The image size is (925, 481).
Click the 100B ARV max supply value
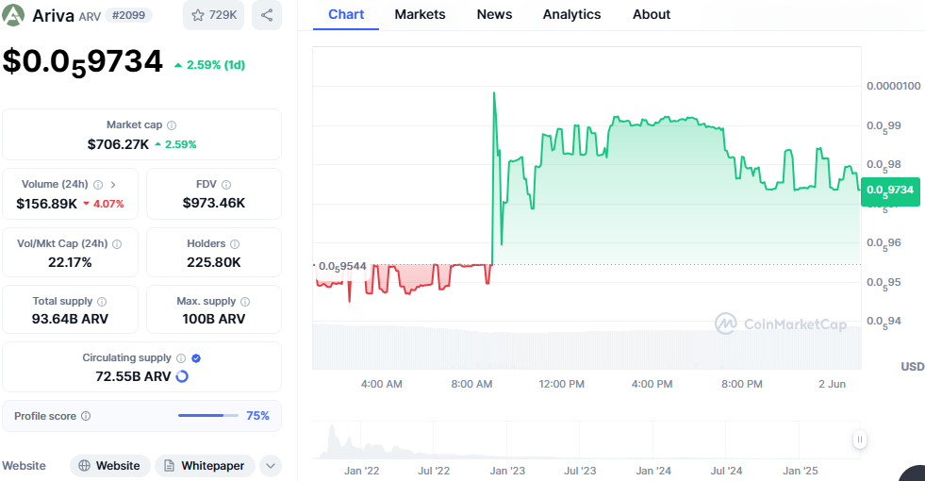click(213, 320)
